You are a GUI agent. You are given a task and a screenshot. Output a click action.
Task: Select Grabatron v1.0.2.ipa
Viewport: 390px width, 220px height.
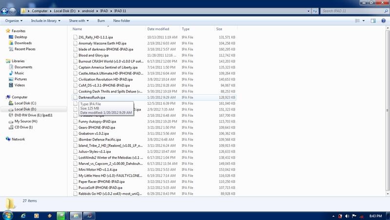tap(94, 133)
